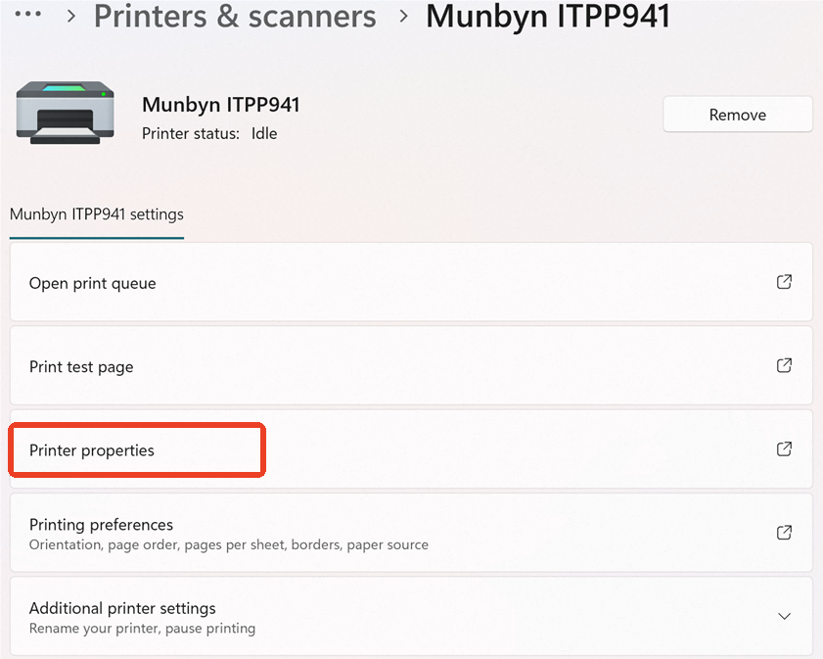Click the chevron before Munbyn ITPP941 breadcrumb
Image resolution: width=823 pixels, height=659 pixels.
tap(403, 17)
